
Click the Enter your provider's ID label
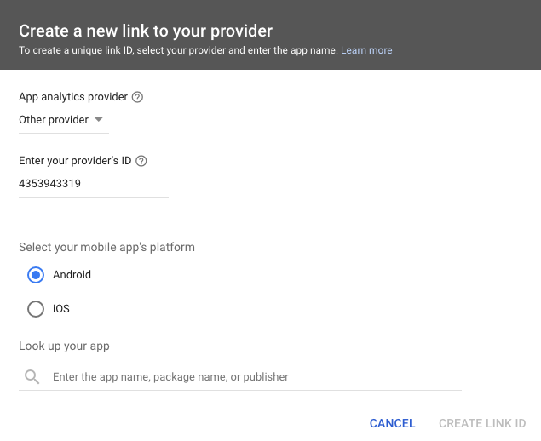pos(75,161)
